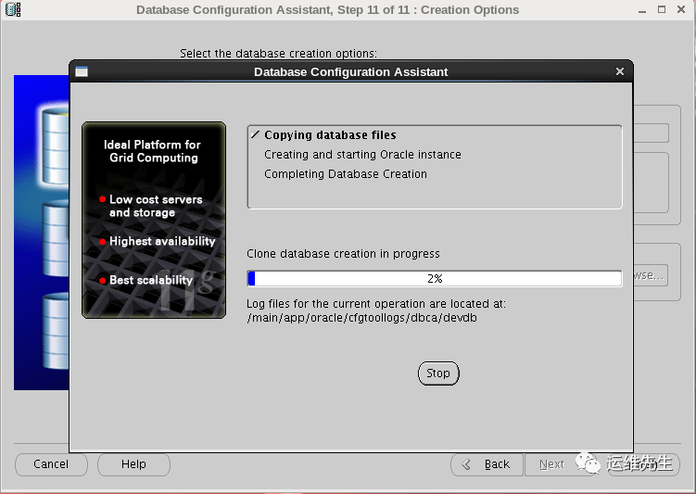
Task: Click 'Highest availability' bullet text
Action: pyautogui.click(x=162, y=241)
